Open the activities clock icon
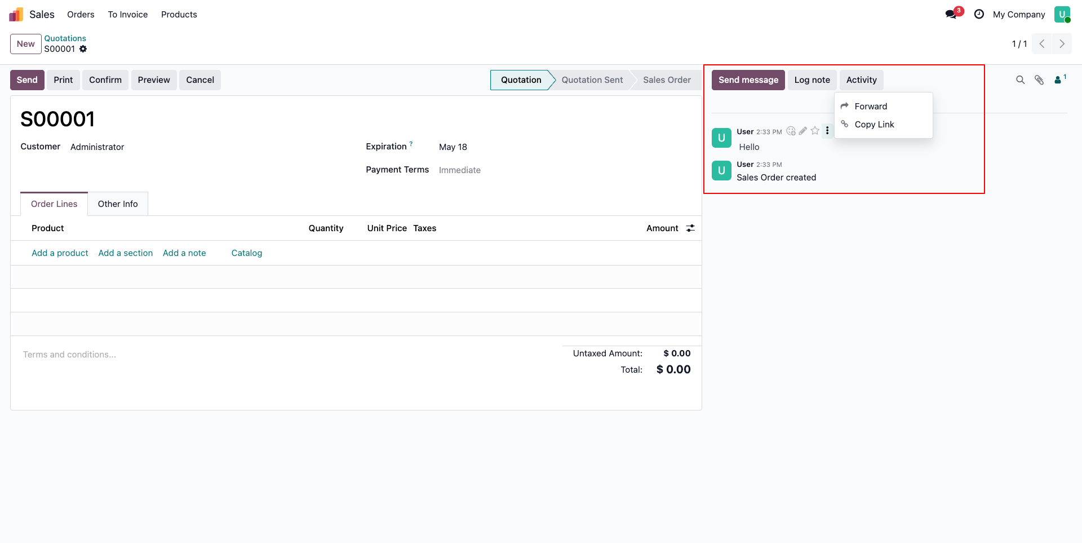The width and height of the screenshot is (1082, 543). point(979,14)
